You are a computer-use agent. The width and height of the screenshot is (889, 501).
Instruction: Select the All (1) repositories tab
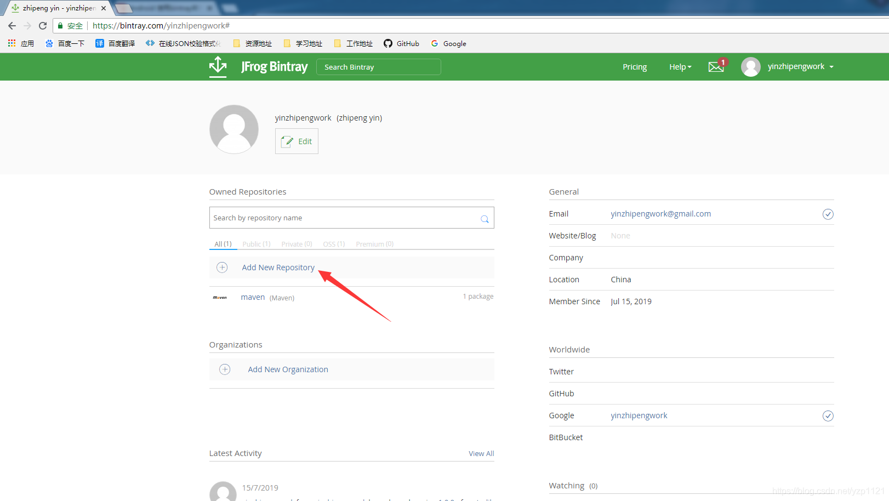tap(223, 244)
